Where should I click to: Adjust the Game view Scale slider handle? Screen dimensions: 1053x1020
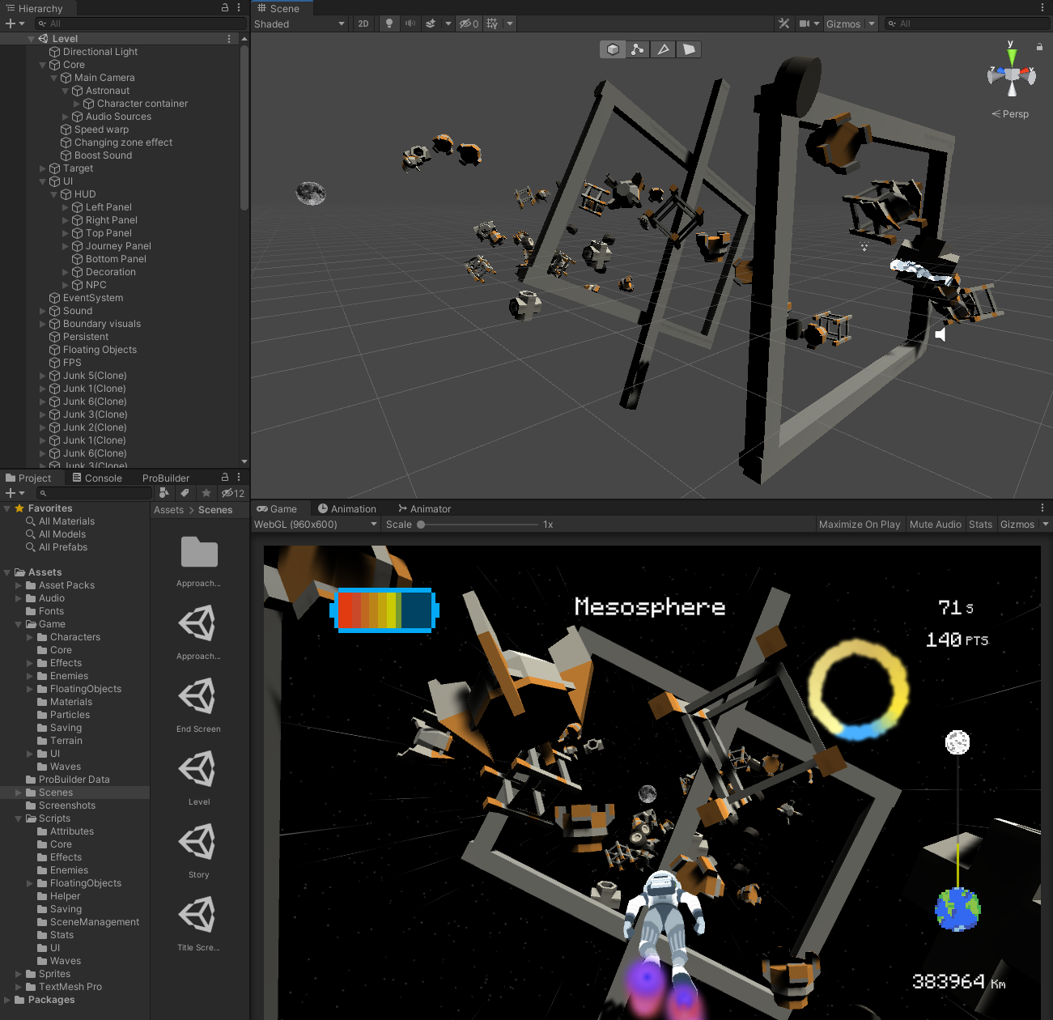pos(421,525)
